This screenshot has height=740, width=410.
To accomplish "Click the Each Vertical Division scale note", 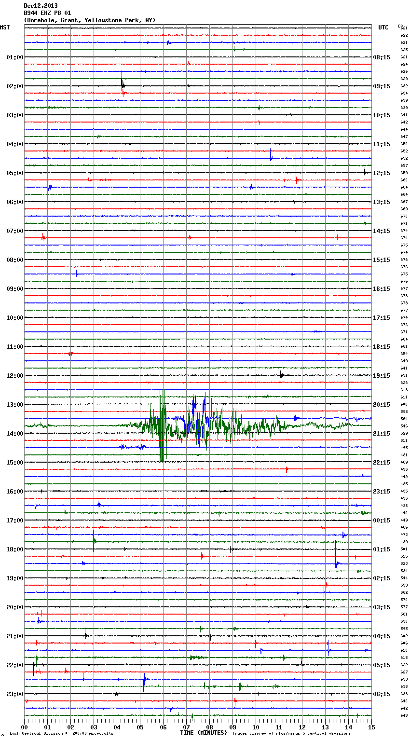I will click(x=61, y=734).
